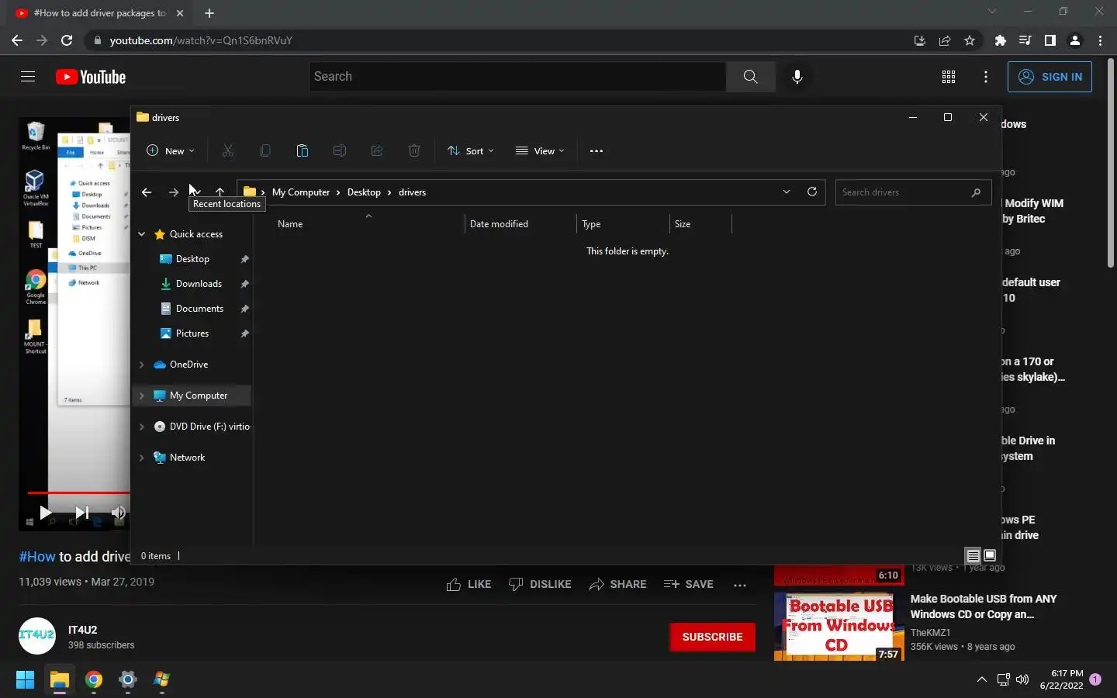Open Bootable USB from Windows CD thumbnail

pyautogui.click(x=839, y=626)
